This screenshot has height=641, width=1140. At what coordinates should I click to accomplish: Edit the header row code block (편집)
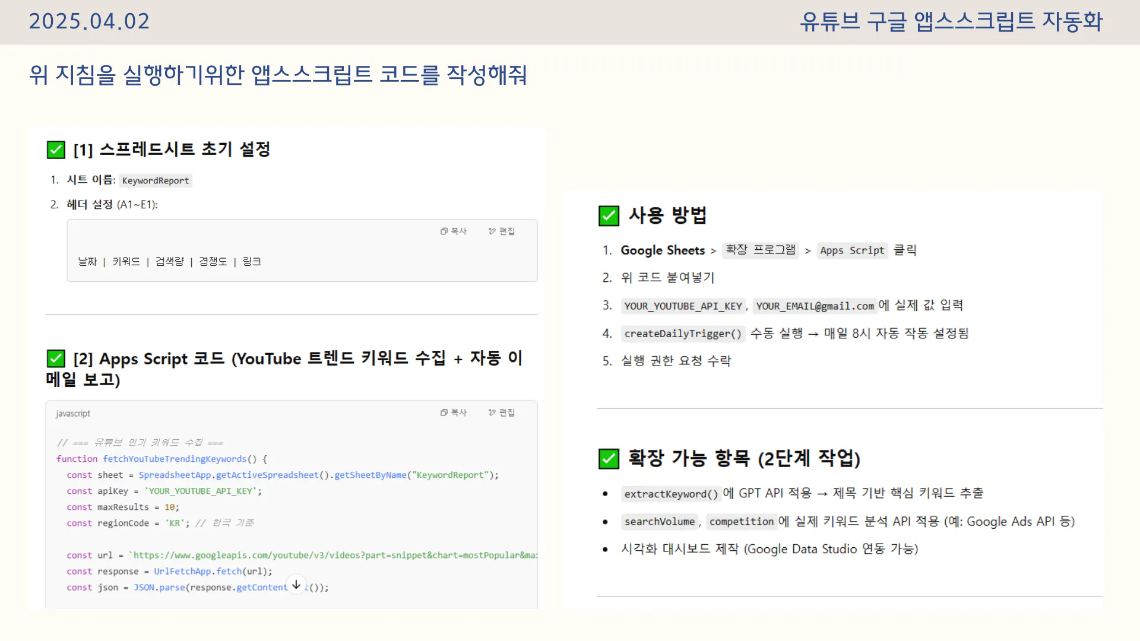(x=502, y=231)
